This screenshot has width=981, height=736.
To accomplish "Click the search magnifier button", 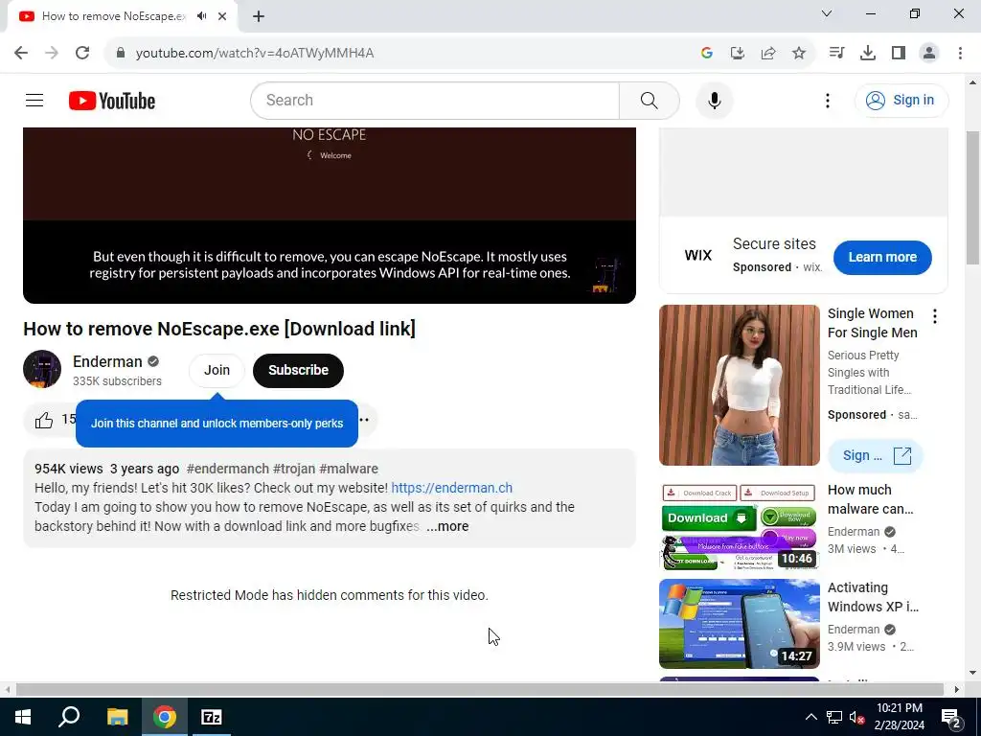I will (x=649, y=100).
